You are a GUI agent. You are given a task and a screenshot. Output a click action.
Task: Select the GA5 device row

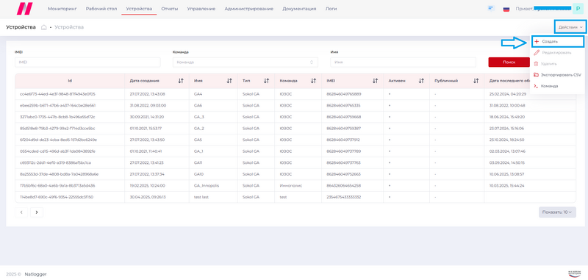(295, 140)
